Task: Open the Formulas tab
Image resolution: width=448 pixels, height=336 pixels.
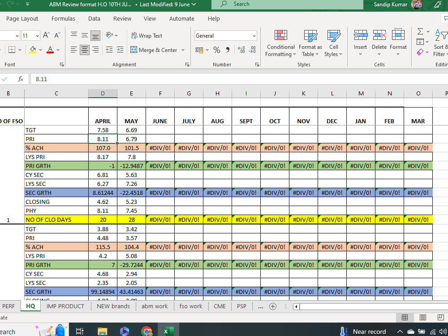Action: (63, 18)
